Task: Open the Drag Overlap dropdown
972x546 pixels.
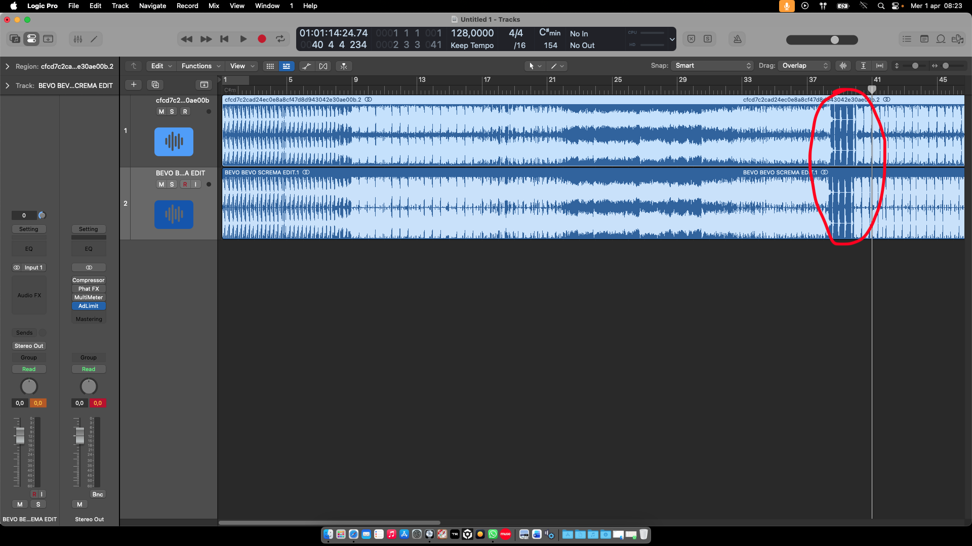Action: 804,66
